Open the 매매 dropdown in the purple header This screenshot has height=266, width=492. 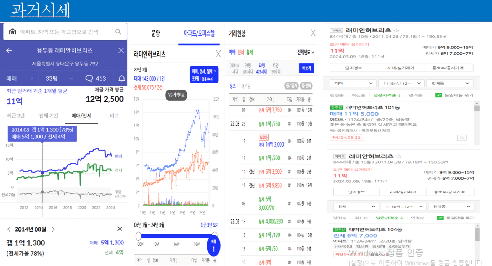point(20,79)
